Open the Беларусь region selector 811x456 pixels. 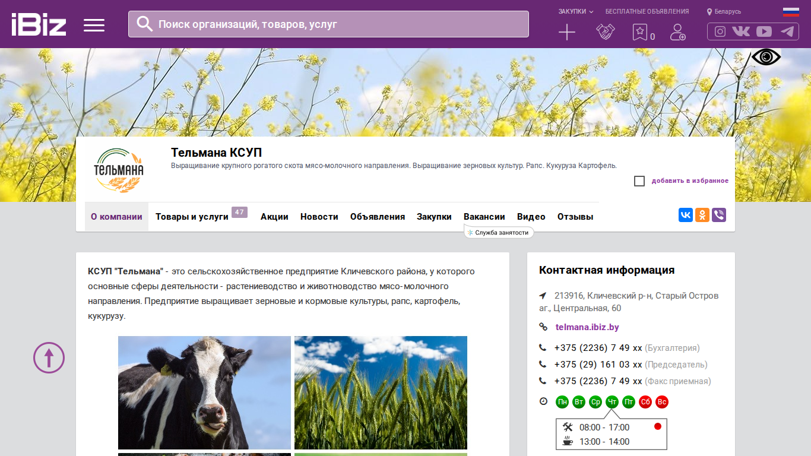point(728,12)
